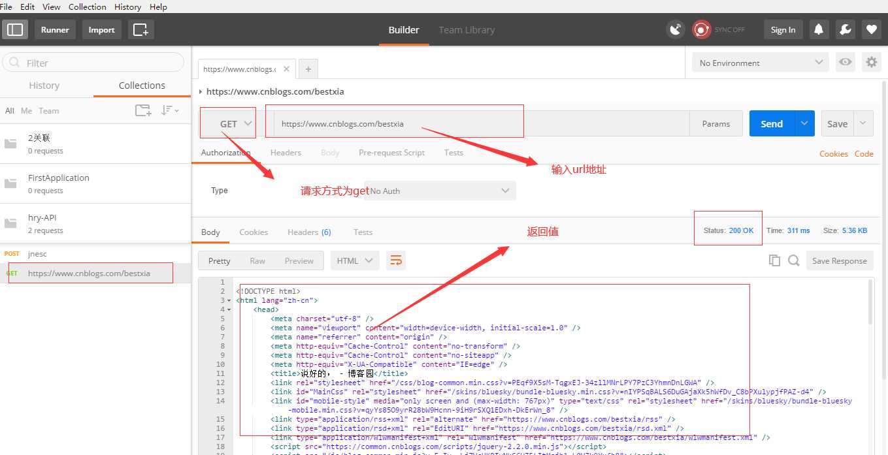888x455 pixels.
Task: Close the cnblogs request tab
Action: (x=286, y=69)
